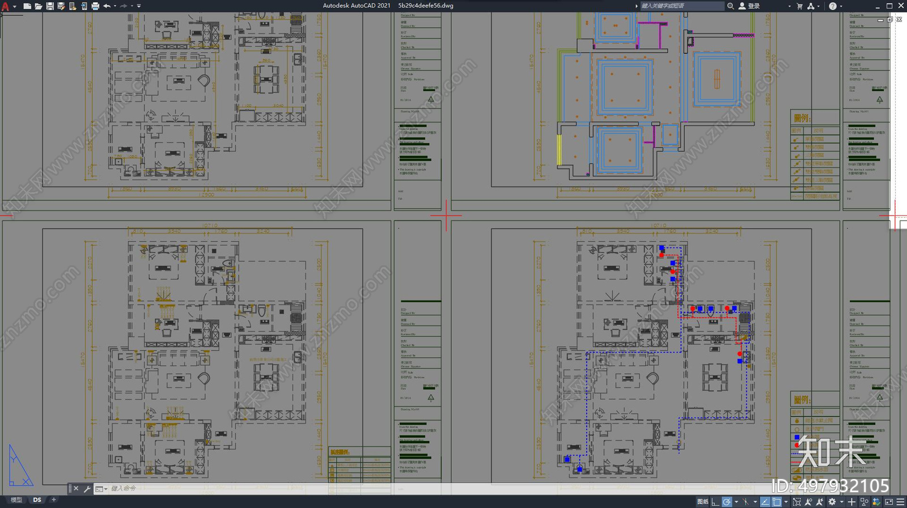Click the annotation monitor plus icon
This screenshot has width=907, height=508.
point(851,502)
